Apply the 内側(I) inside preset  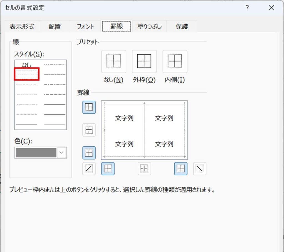tap(175, 62)
